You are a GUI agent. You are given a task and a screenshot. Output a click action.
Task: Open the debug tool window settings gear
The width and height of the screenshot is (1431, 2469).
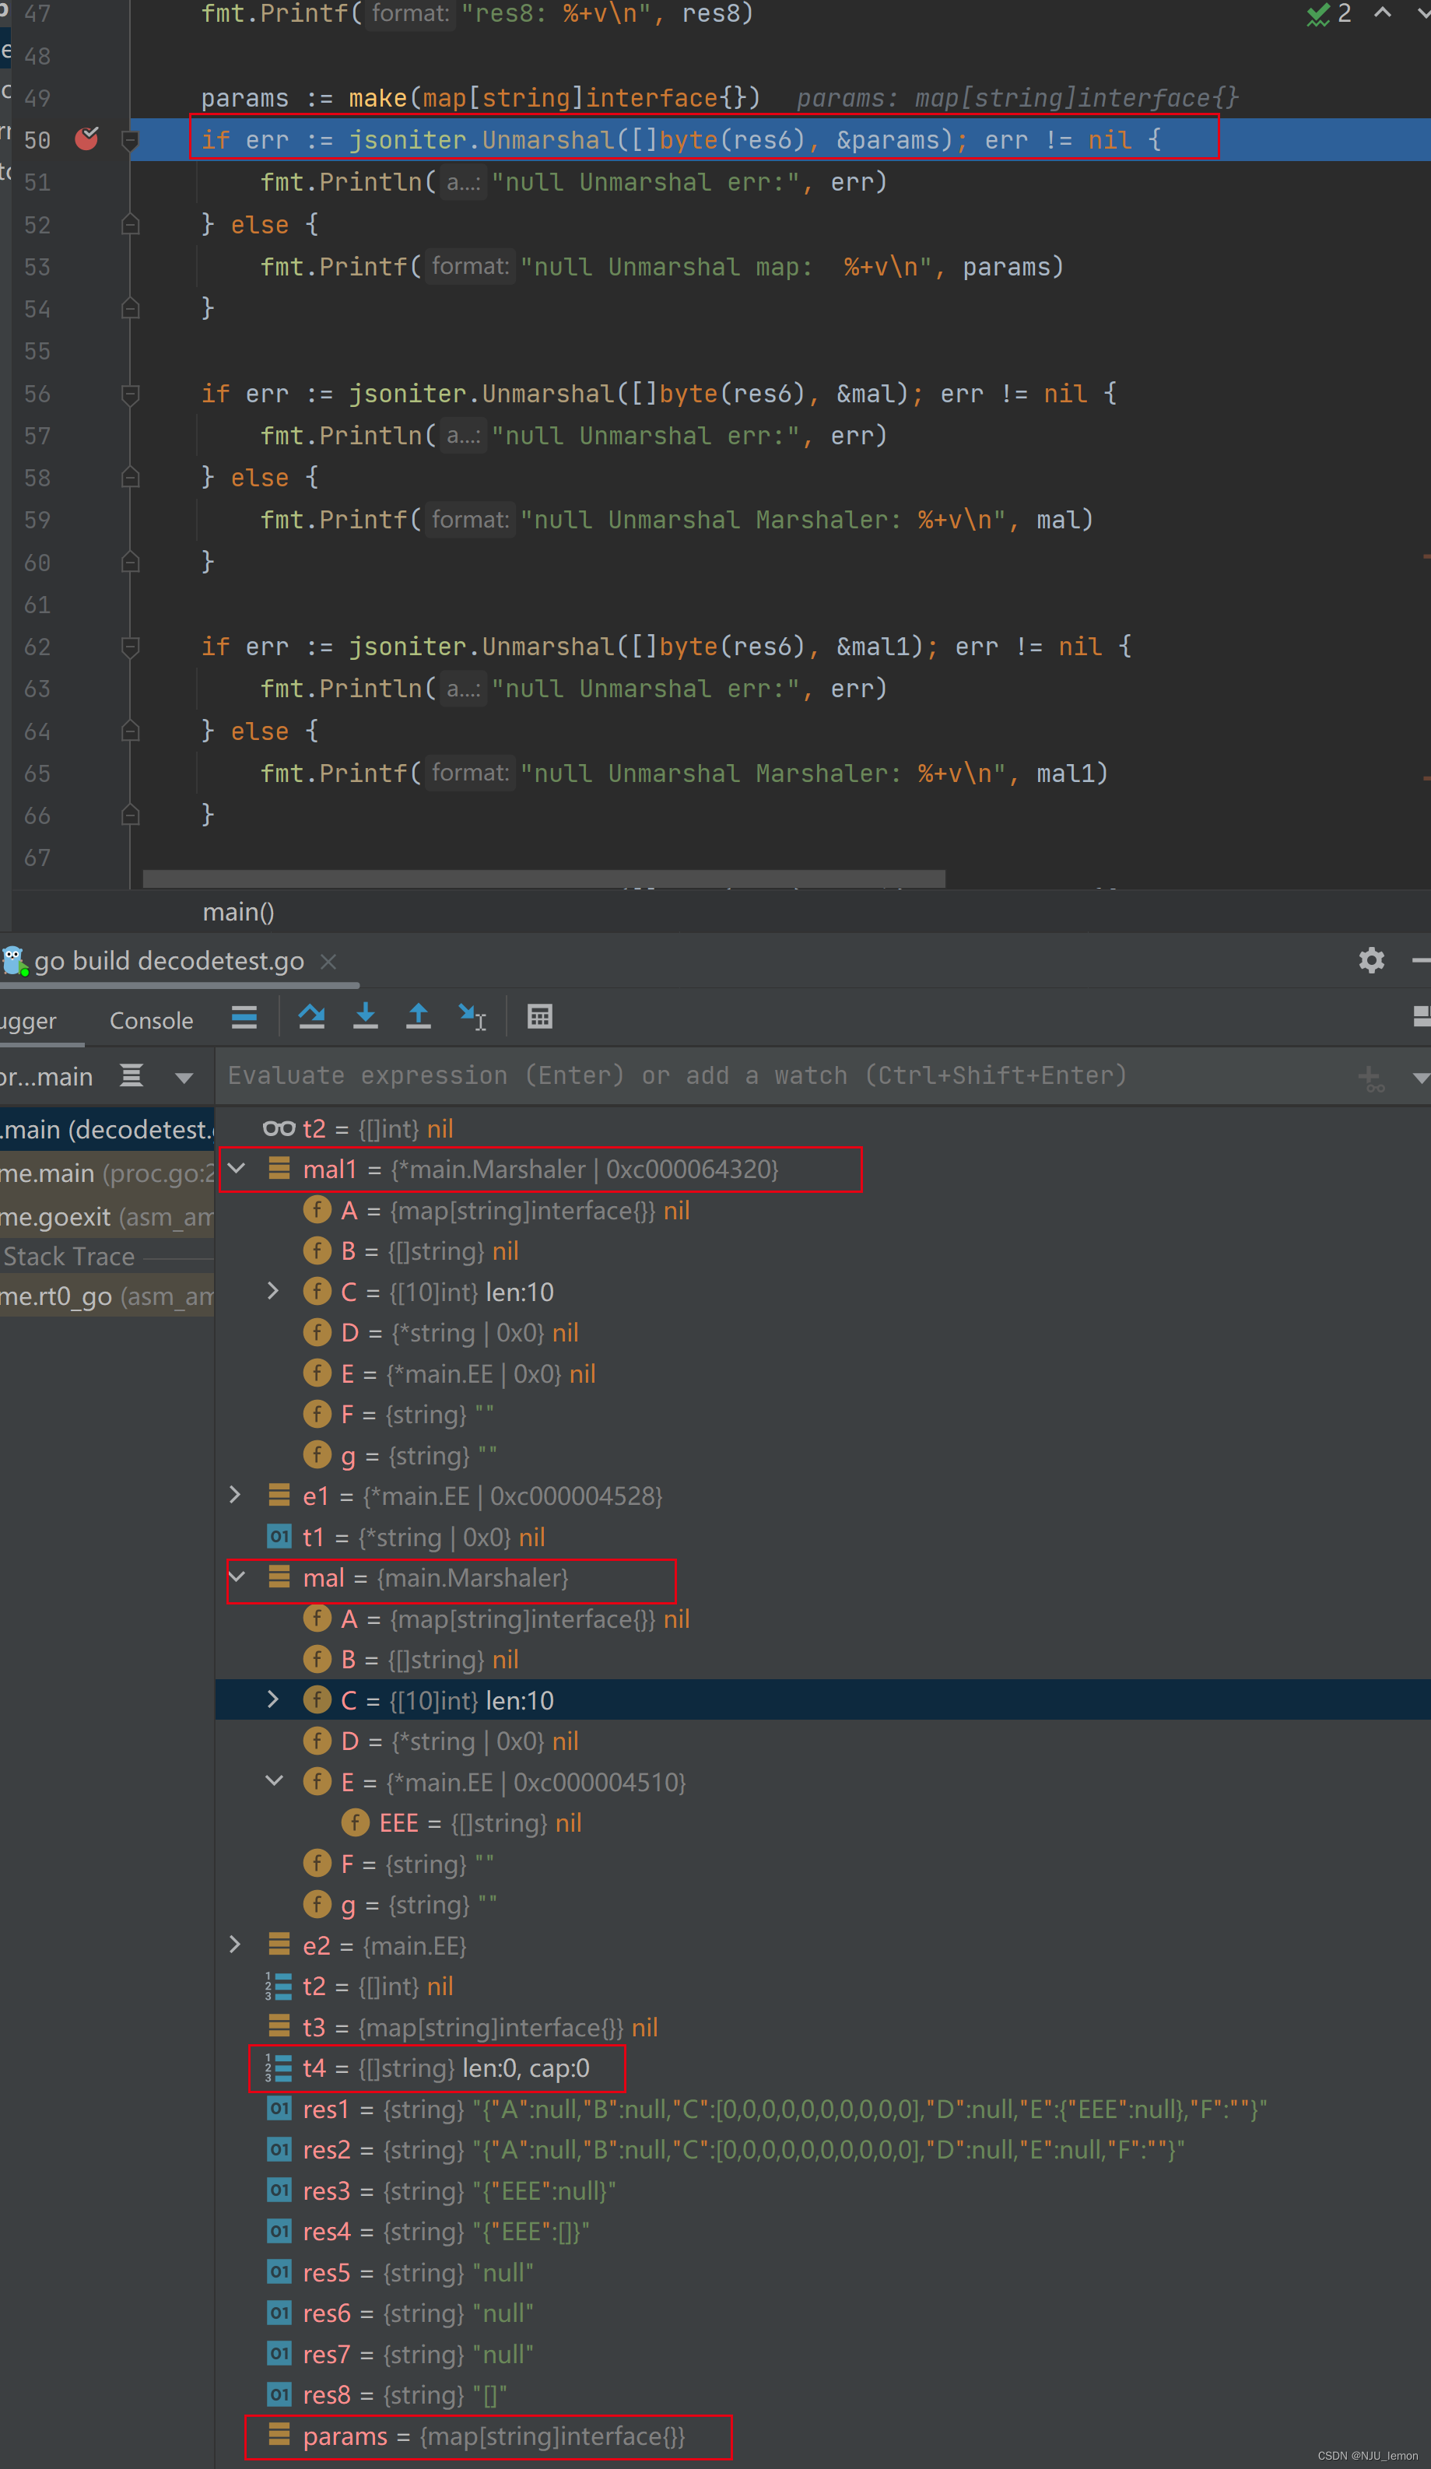pos(1371,961)
